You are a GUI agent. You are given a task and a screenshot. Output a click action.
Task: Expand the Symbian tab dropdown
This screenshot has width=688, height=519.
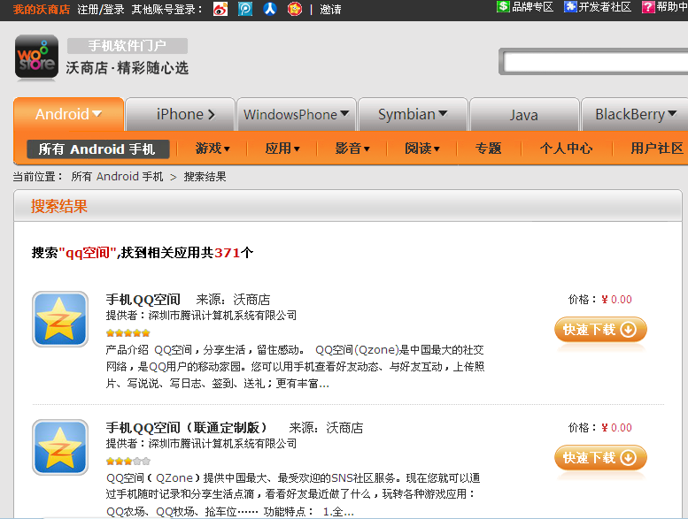(443, 114)
